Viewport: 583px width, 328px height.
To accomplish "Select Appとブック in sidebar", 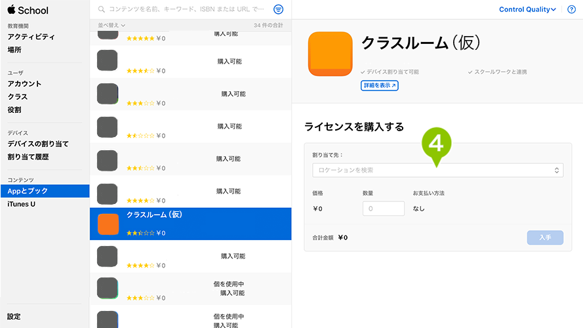I will (x=45, y=191).
